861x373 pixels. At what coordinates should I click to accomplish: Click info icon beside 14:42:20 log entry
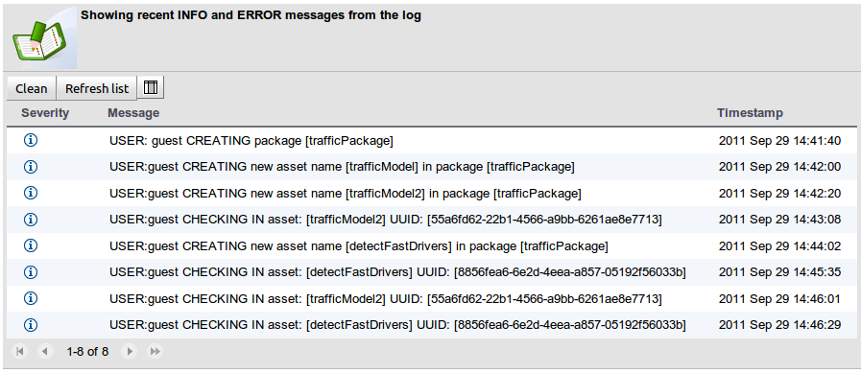coord(31,193)
